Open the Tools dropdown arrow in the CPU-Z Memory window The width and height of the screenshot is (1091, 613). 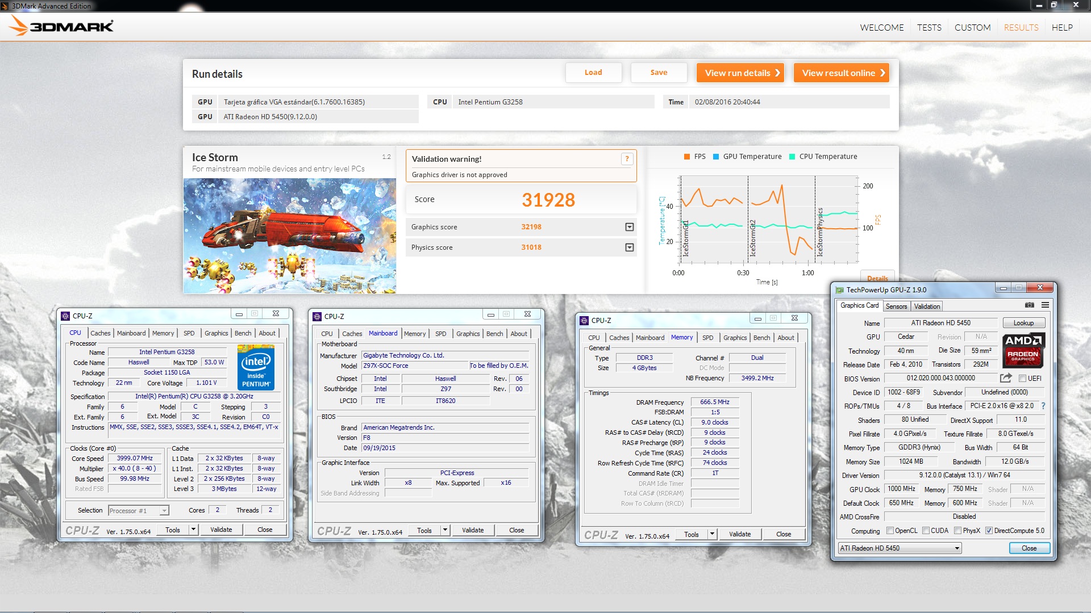tap(712, 534)
